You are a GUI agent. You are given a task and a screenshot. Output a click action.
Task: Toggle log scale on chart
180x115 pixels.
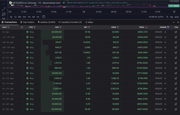171,17
